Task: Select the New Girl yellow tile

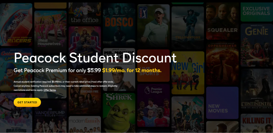Action: coord(188,73)
